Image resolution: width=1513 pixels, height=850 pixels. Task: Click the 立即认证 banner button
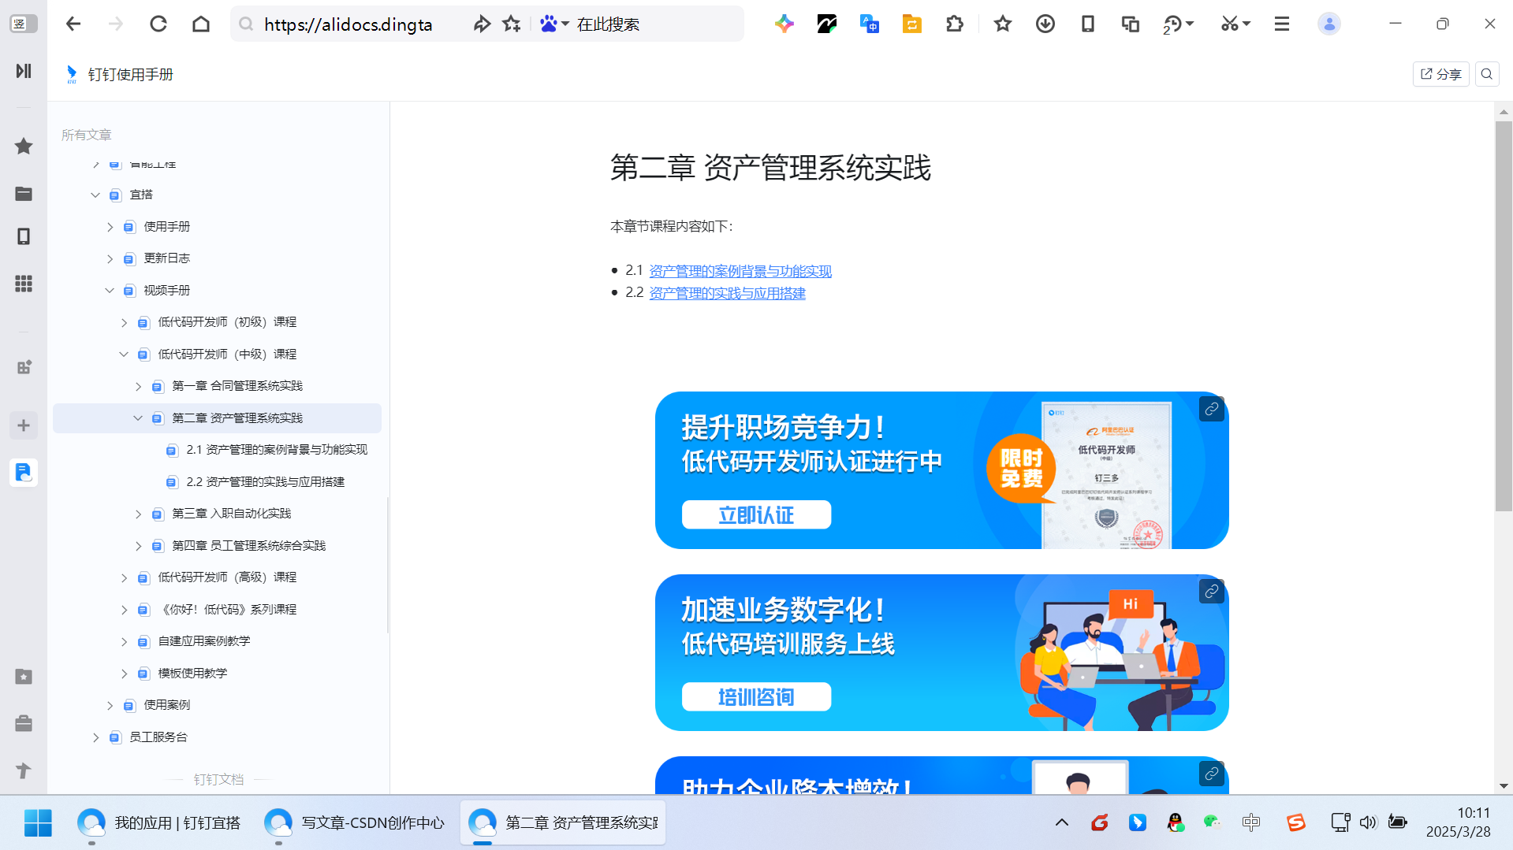point(756,515)
